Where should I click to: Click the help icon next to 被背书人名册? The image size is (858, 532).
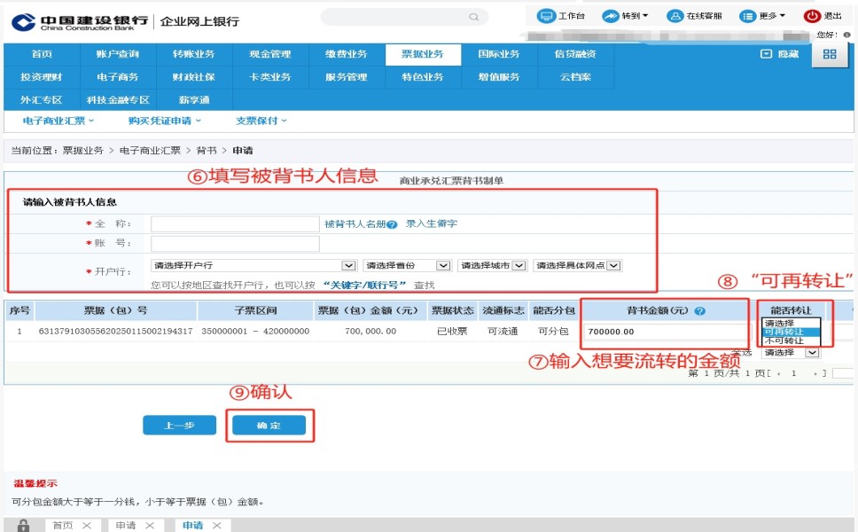tap(393, 225)
